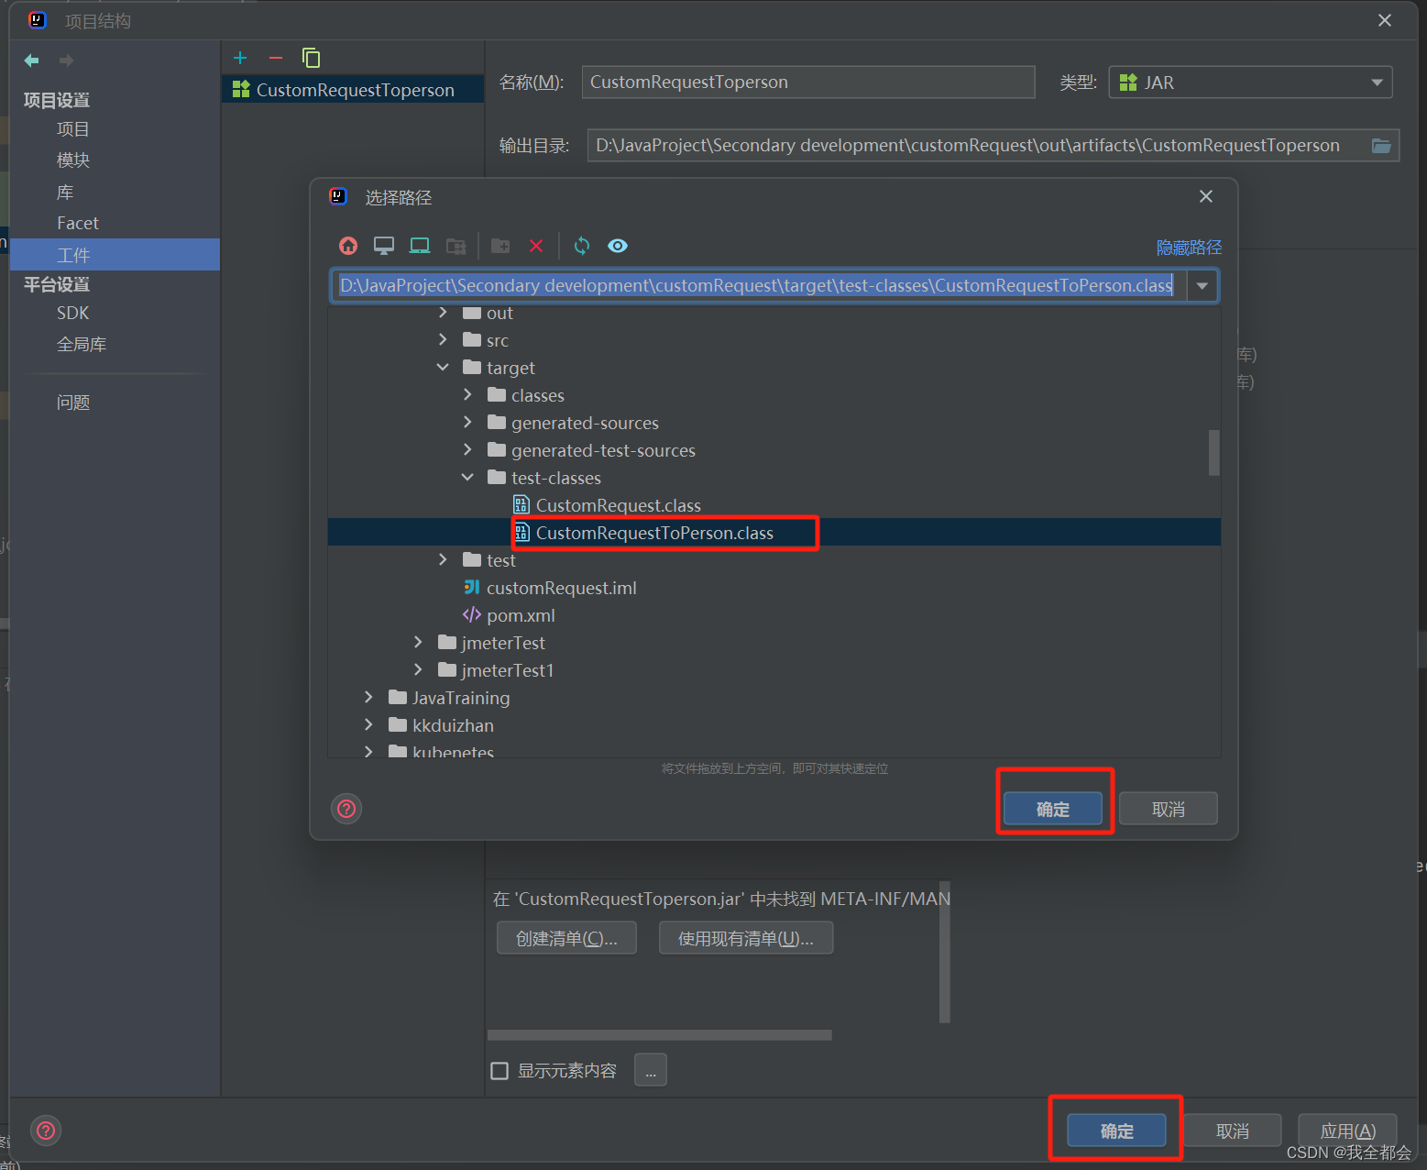Viewport: 1427px width, 1170px height.
Task: Create new folder in path chooser
Action: 500,246
